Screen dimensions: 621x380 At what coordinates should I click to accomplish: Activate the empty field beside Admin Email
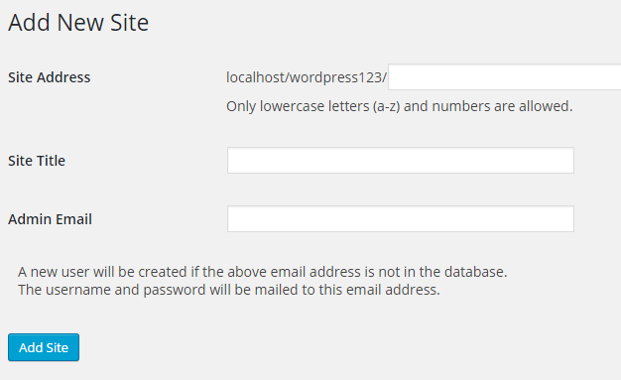tap(401, 218)
